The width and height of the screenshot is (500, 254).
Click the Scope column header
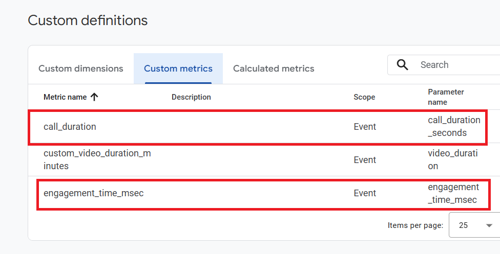[x=364, y=97]
